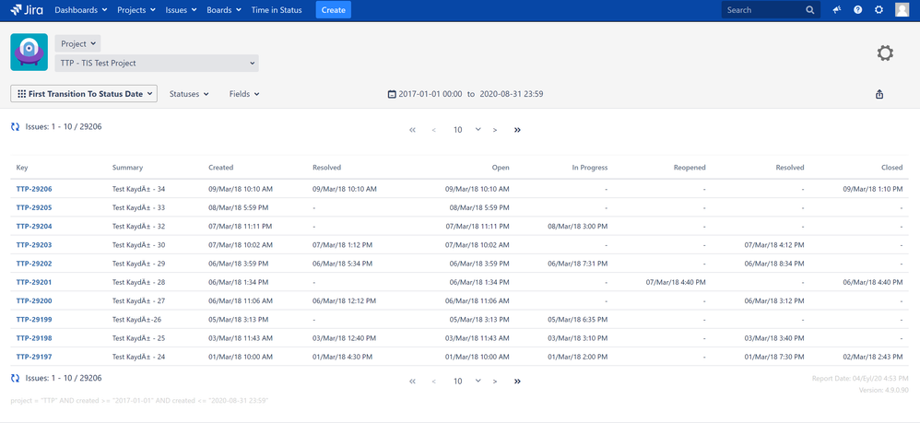Click the start date 2017-01-01 00:00

click(x=431, y=94)
